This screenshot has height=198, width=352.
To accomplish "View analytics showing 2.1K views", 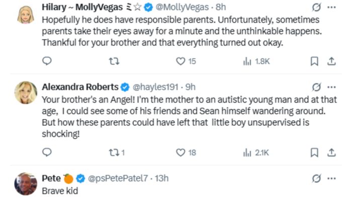I will [x=256, y=153].
